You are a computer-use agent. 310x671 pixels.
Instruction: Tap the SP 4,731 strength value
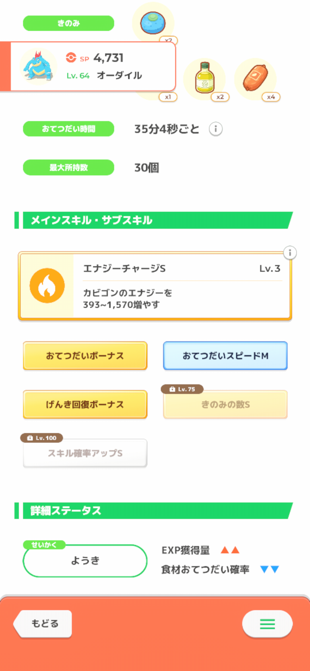108,58
